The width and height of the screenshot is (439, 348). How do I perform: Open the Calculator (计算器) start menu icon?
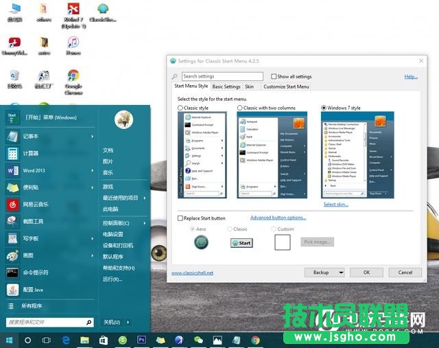pos(12,154)
